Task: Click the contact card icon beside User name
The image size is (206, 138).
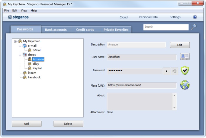Action: pyautogui.click(x=185, y=57)
